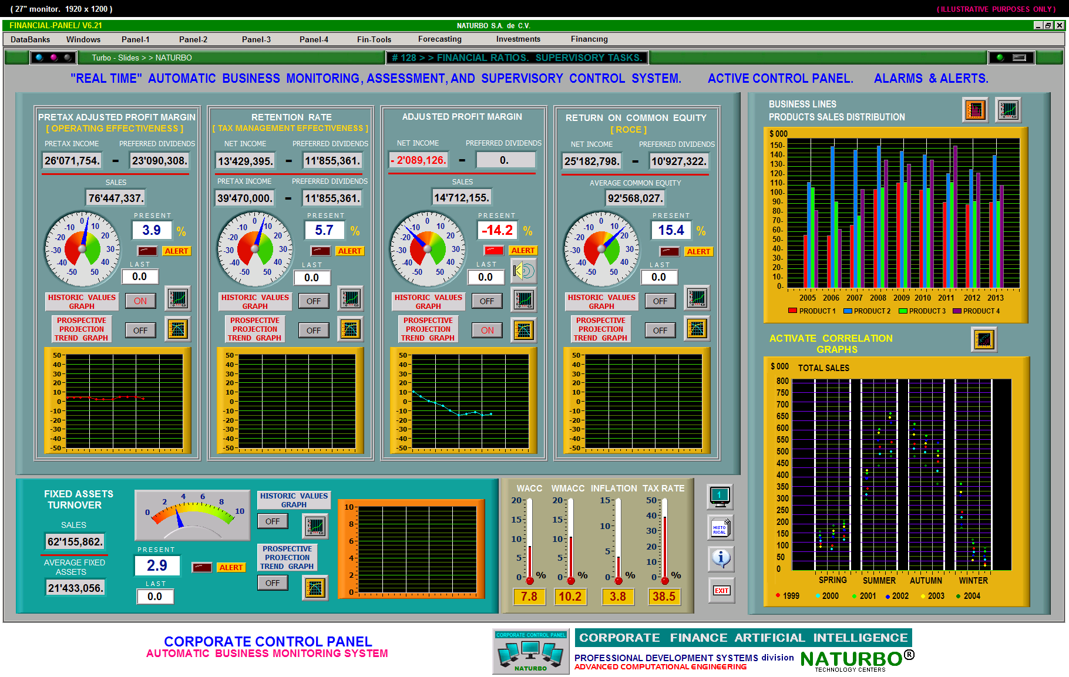Click Average Common Equity field 92'568,027.
The width and height of the screenshot is (1069, 677).
pos(635,198)
